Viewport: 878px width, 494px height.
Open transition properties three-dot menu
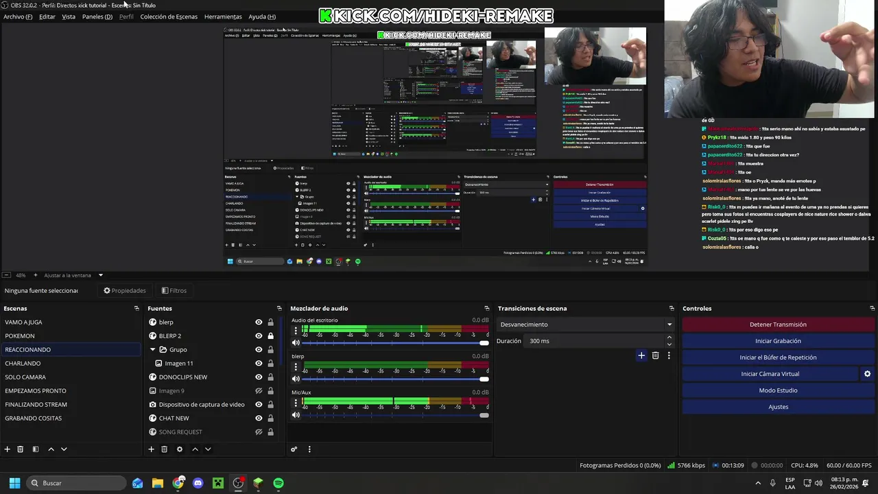(669, 355)
